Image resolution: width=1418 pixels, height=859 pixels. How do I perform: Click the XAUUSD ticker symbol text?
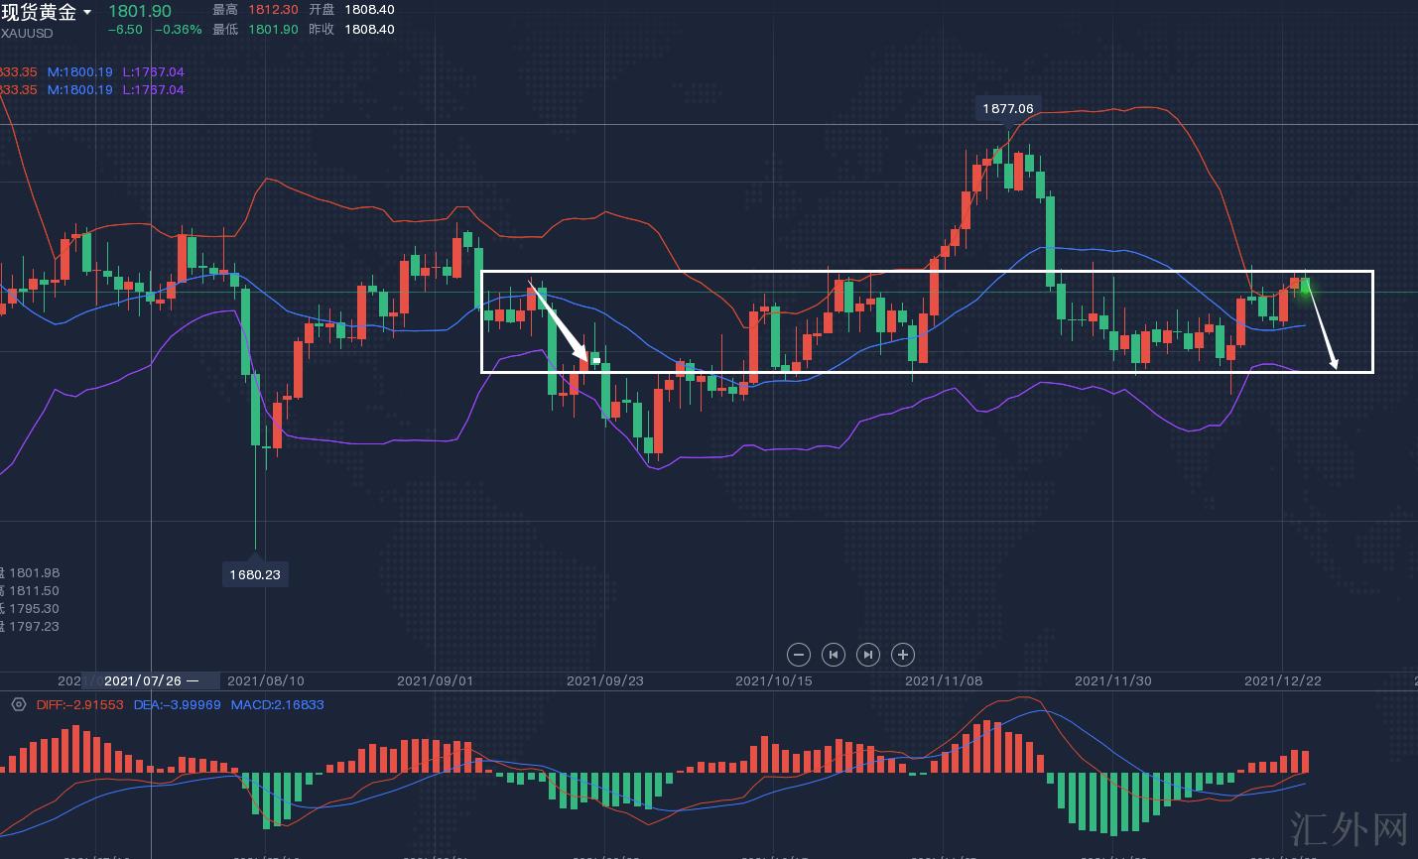point(27,33)
